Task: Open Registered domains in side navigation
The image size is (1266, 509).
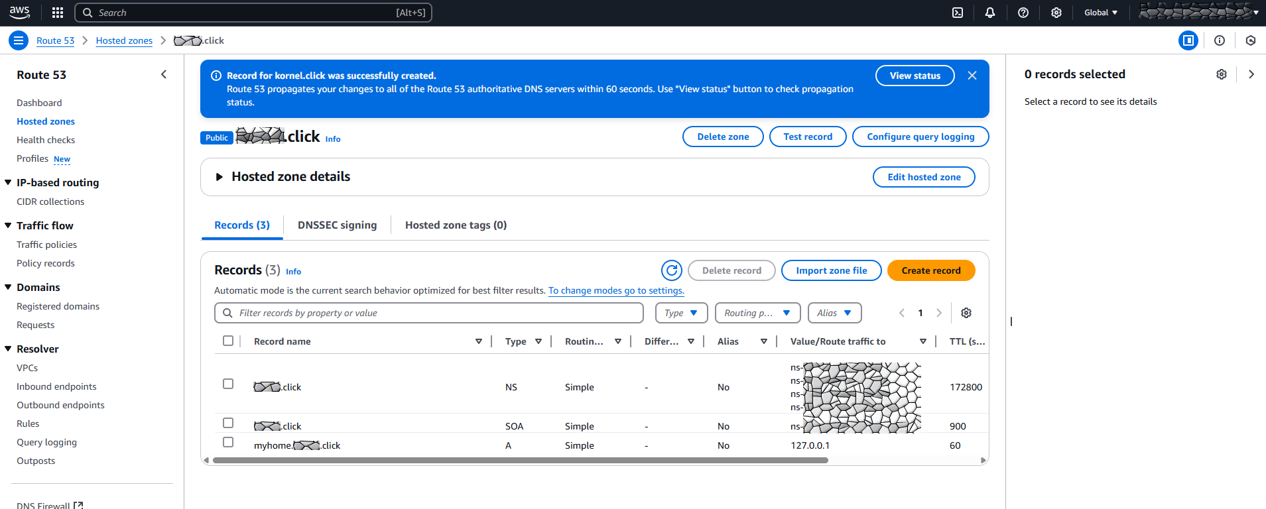Action: click(58, 306)
